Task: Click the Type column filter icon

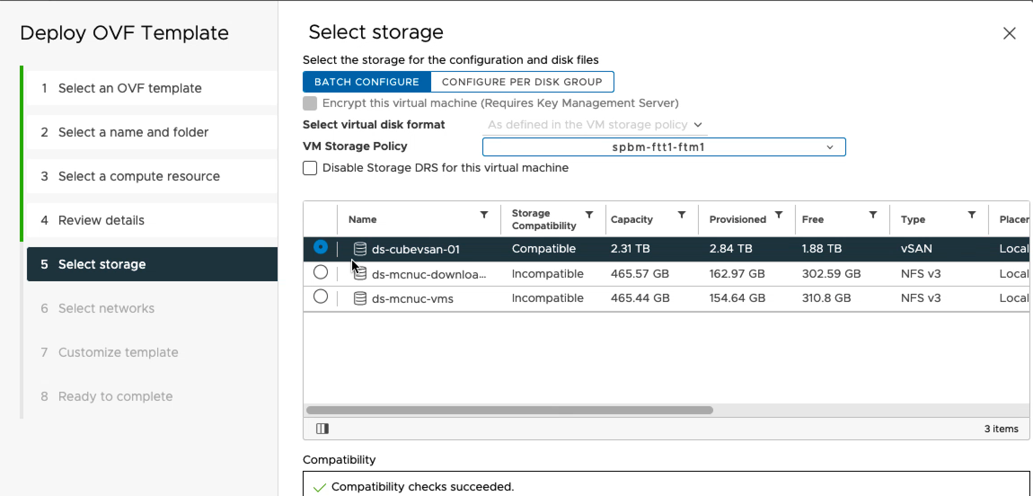Action: point(971,215)
